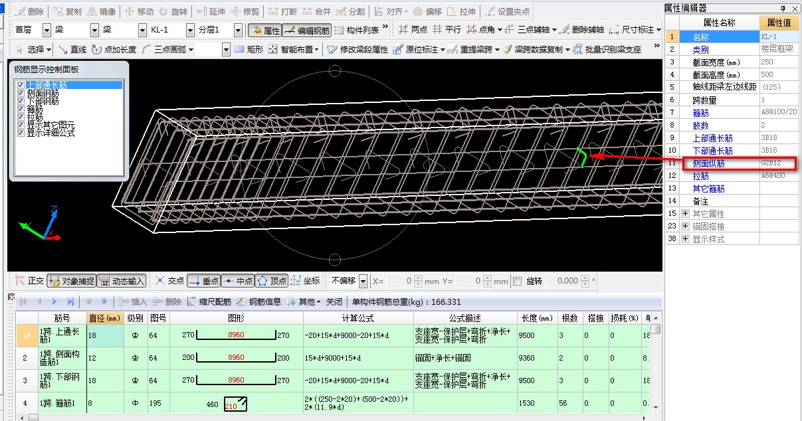Select the 两点 auxiliary axis tool
Image resolution: width=802 pixels, height=421 pixels.
tap(413, 30)
